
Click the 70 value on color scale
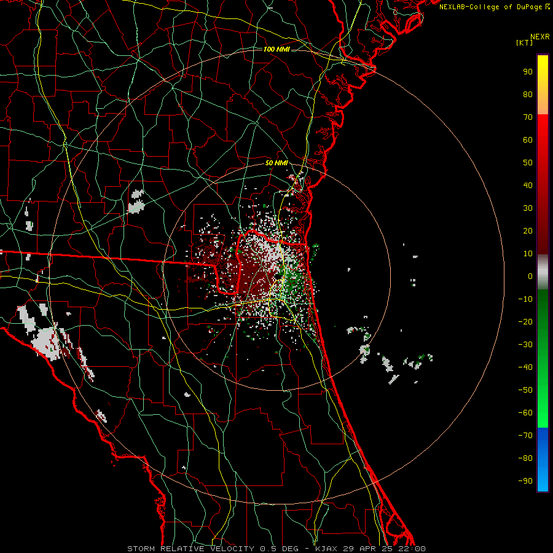[528, 117]
